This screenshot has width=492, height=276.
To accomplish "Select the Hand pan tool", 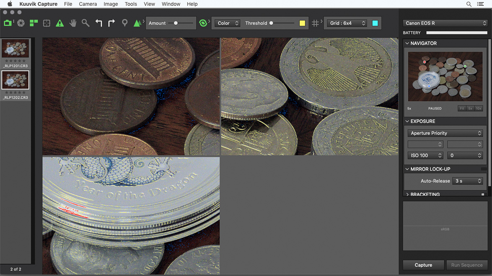I will (73, 23).
